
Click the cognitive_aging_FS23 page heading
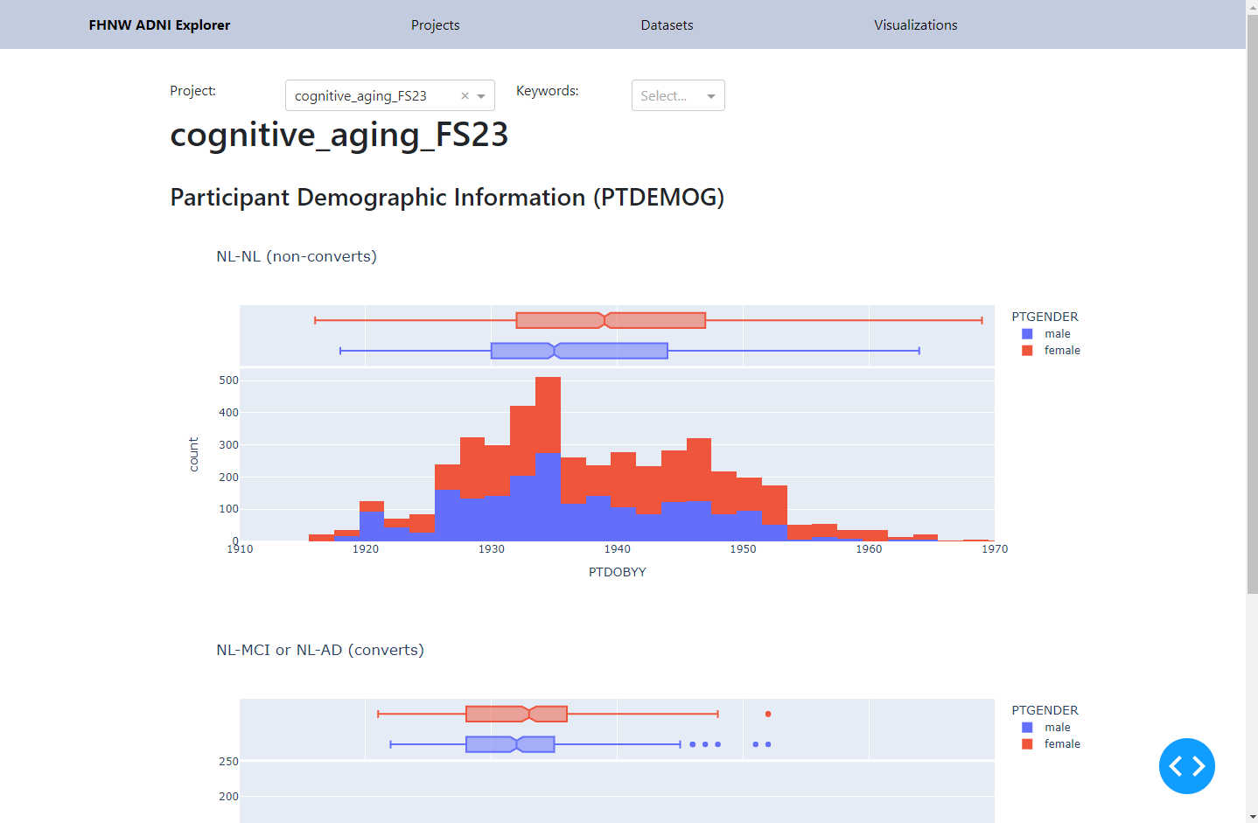click(x=339, y=135)
